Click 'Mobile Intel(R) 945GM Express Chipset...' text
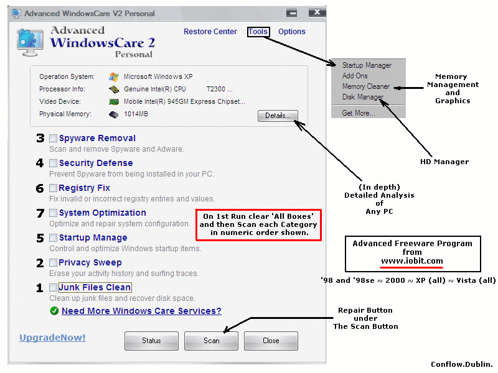 pos(184,101)
